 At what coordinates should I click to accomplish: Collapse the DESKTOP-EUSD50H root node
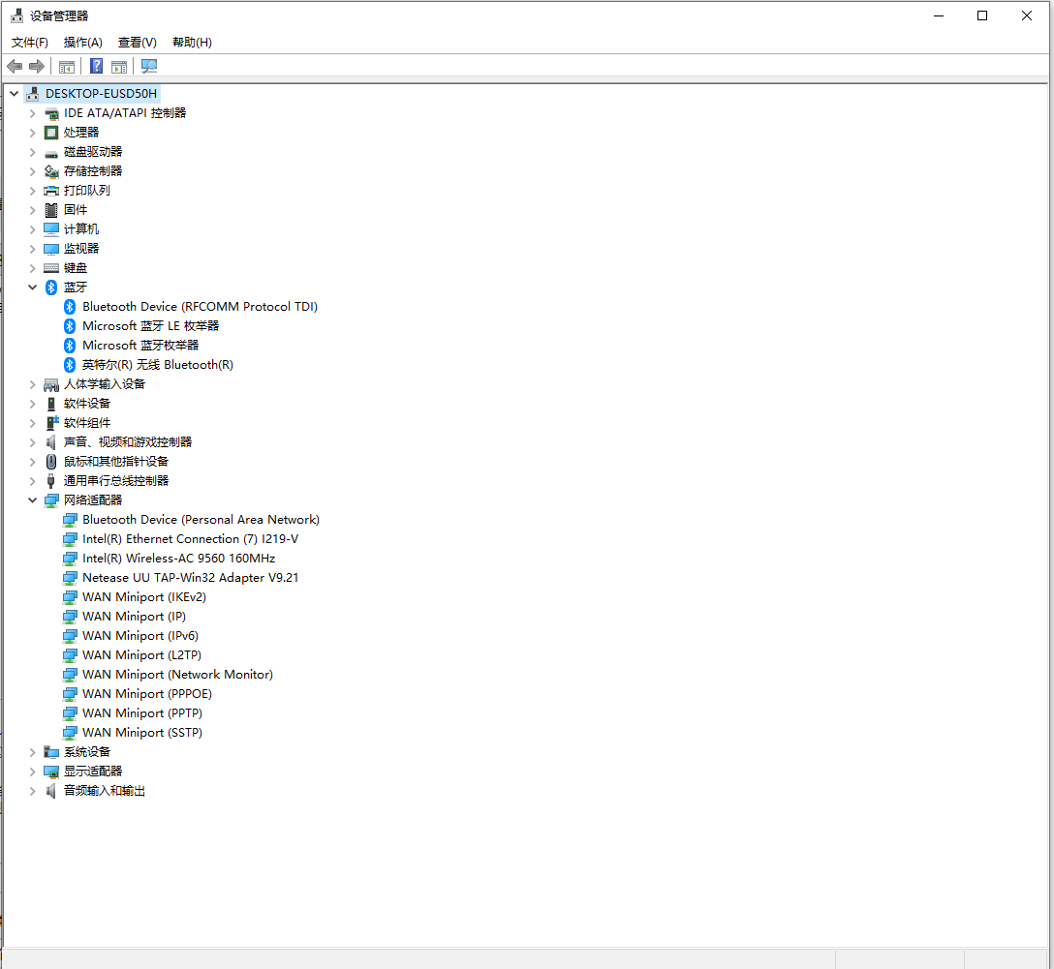15,93
